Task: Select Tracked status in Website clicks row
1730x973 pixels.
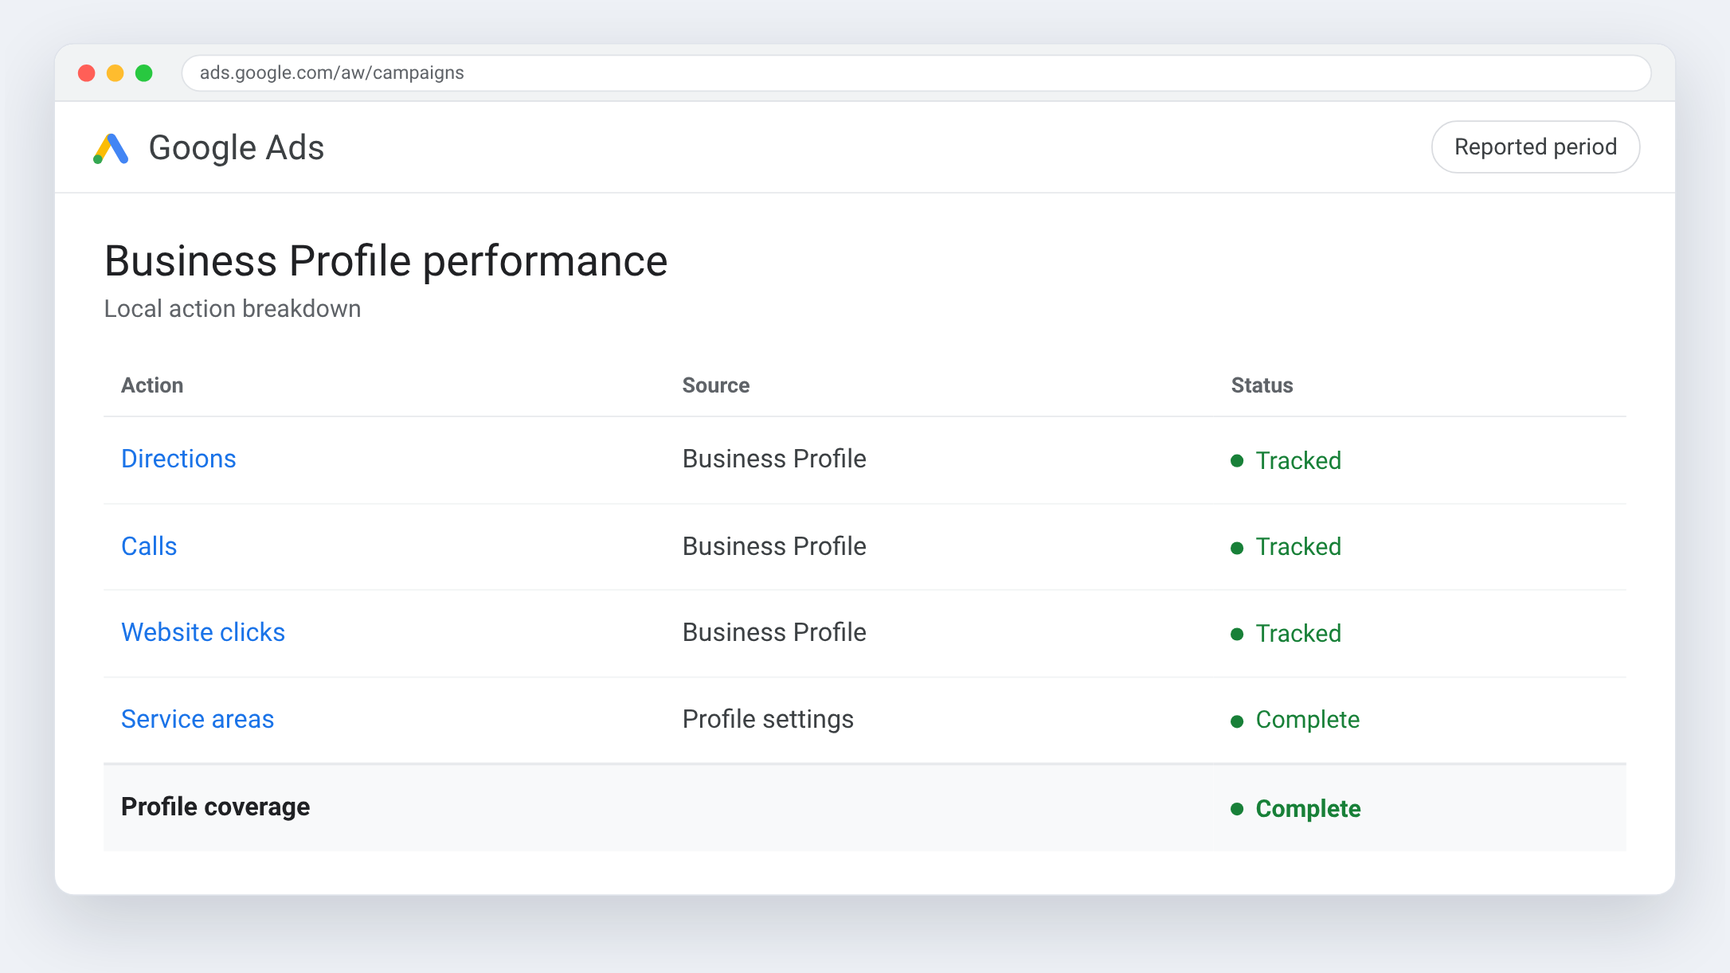Action: pos(1286,634)
